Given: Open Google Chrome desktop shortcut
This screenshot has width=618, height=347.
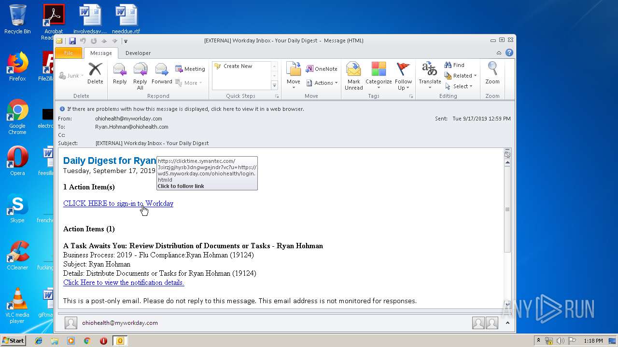Looking at the screenshot, I should tap(17, 117).
